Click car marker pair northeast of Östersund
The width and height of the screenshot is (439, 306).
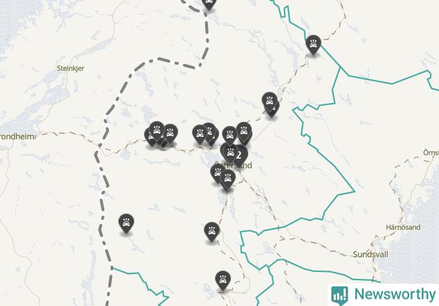click(270, 102)
